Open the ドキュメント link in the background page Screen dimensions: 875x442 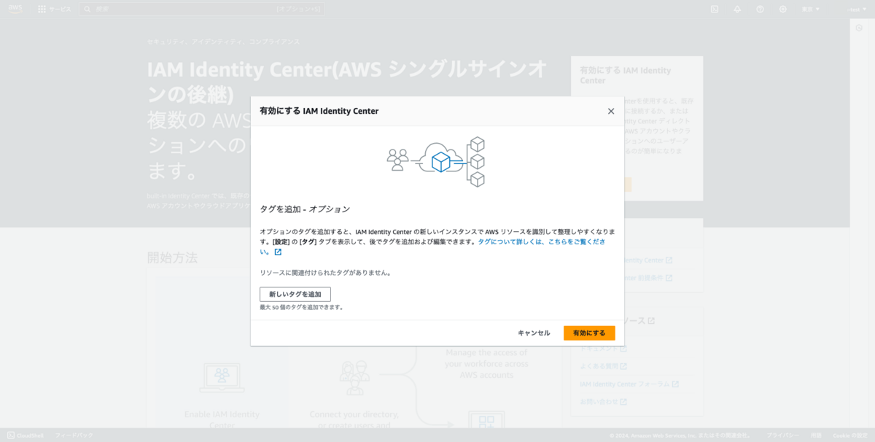(603, 348)
